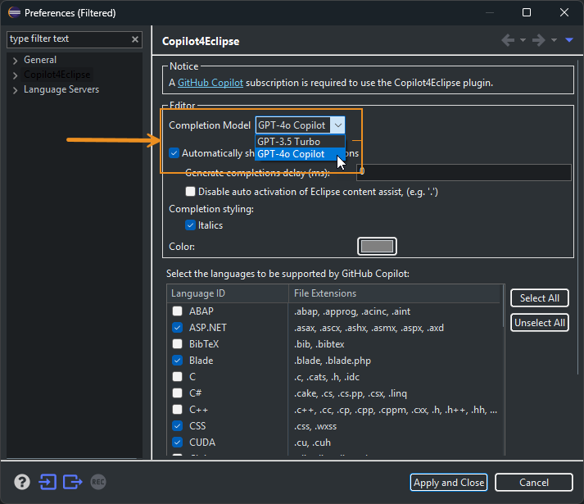
Task: Go forward with the right arrow icon
Action: tap(539, 40)
